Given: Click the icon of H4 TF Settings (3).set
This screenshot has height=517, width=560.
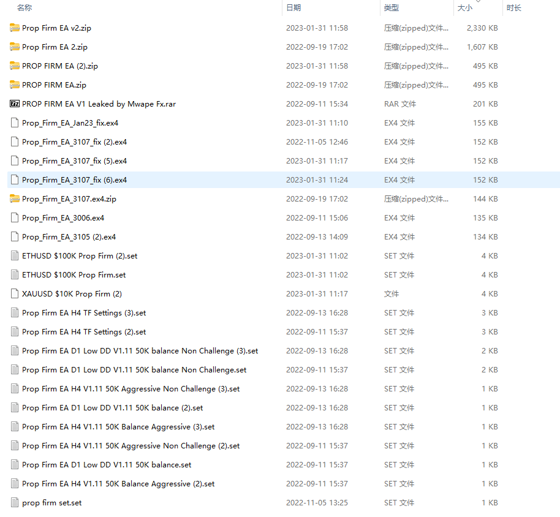Looking at the screenshot, I should pos(15,312).
